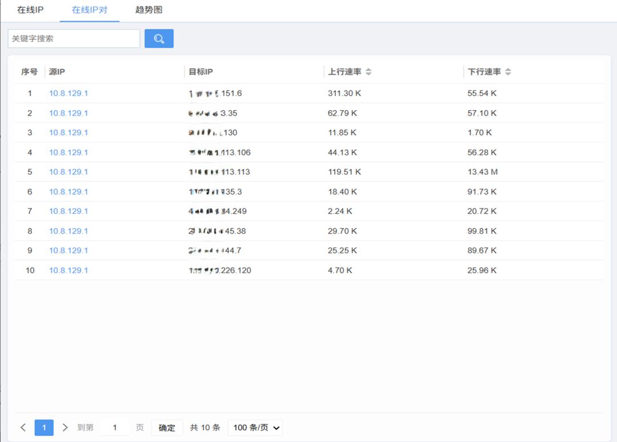The height and width of the screenshot is (442, 617).
Task: Sort by 上行速率 column arrows
Action: (x=368, y=71)
